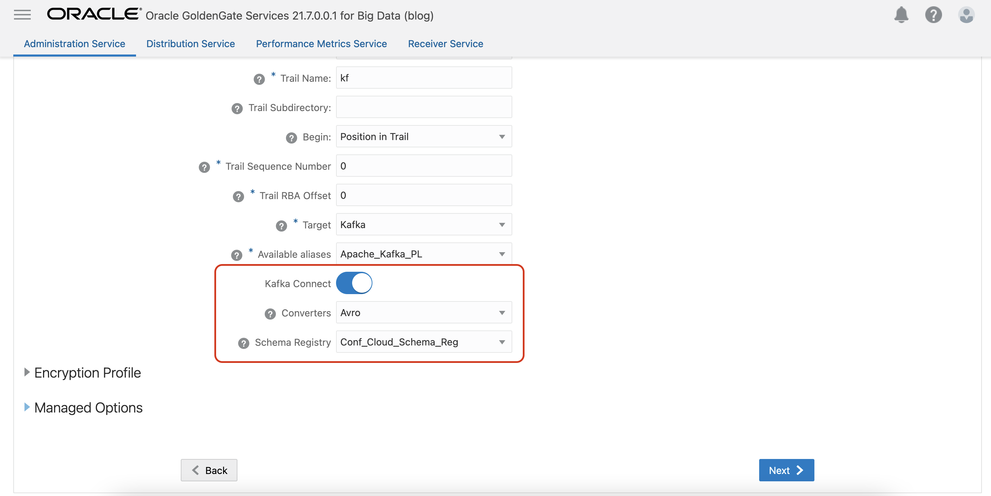Click help icon next to Converters
The image size is (991, 496).
pyautogui.click(x=270, y=314)
